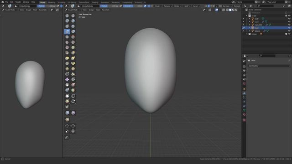The image size is (292, 164).
Task: Hide the Body object in outliner
Action: 289,19
